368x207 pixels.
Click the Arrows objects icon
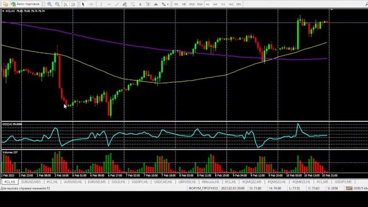[x=163, y=4]
